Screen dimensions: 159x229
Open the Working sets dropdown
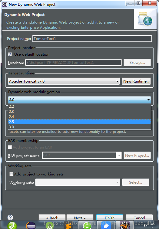pyautogui.click(x=78, y=182)
